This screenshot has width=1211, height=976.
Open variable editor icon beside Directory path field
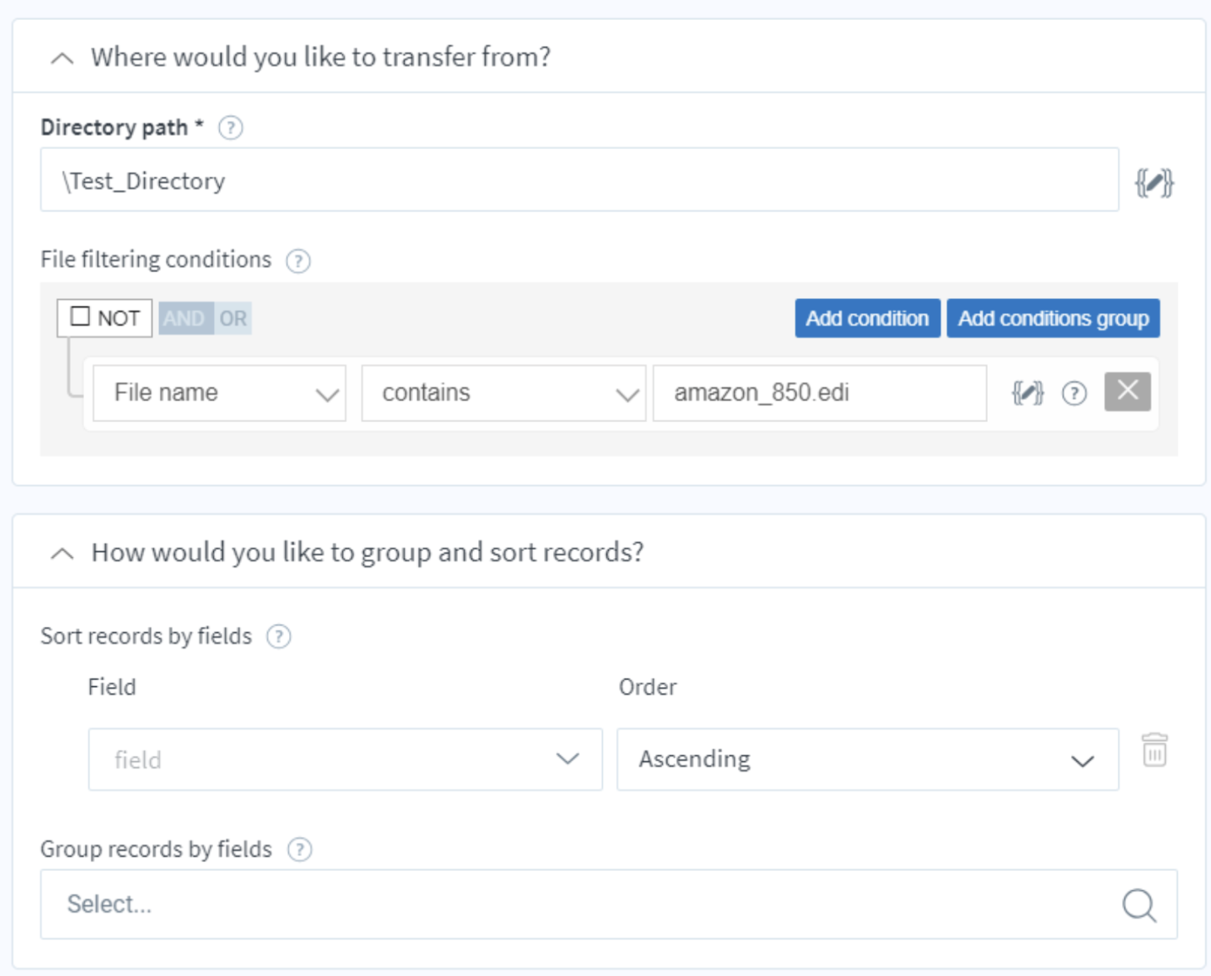pos(1154,182)
